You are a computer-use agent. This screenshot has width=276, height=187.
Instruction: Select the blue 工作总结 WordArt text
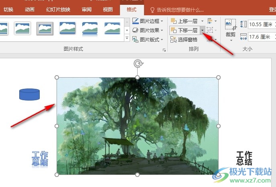coord(40,158)
